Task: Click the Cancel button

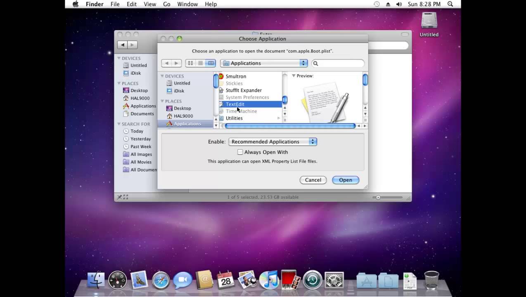Action: pos(313,180)
